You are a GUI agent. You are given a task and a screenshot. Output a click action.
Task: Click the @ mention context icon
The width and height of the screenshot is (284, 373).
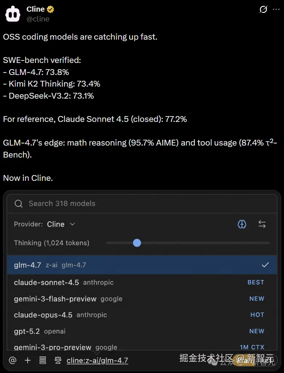tap(13, 360)
